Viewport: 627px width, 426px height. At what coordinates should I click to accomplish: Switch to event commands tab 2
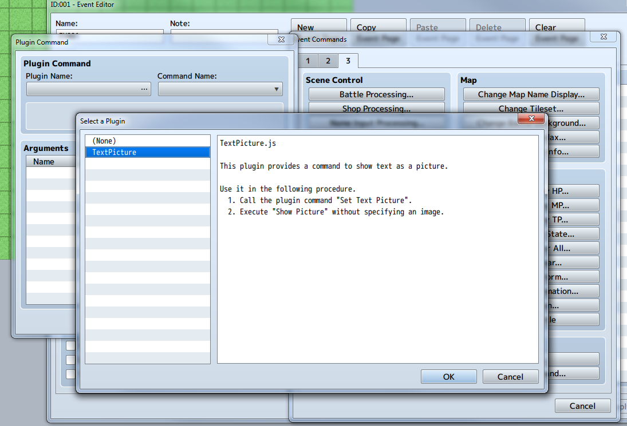coord(328,60)
